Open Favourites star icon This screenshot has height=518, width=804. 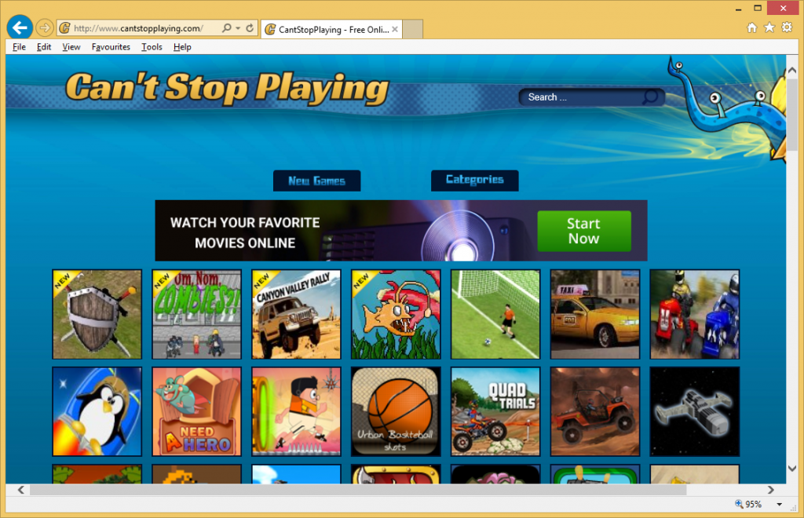click(769, 27)
